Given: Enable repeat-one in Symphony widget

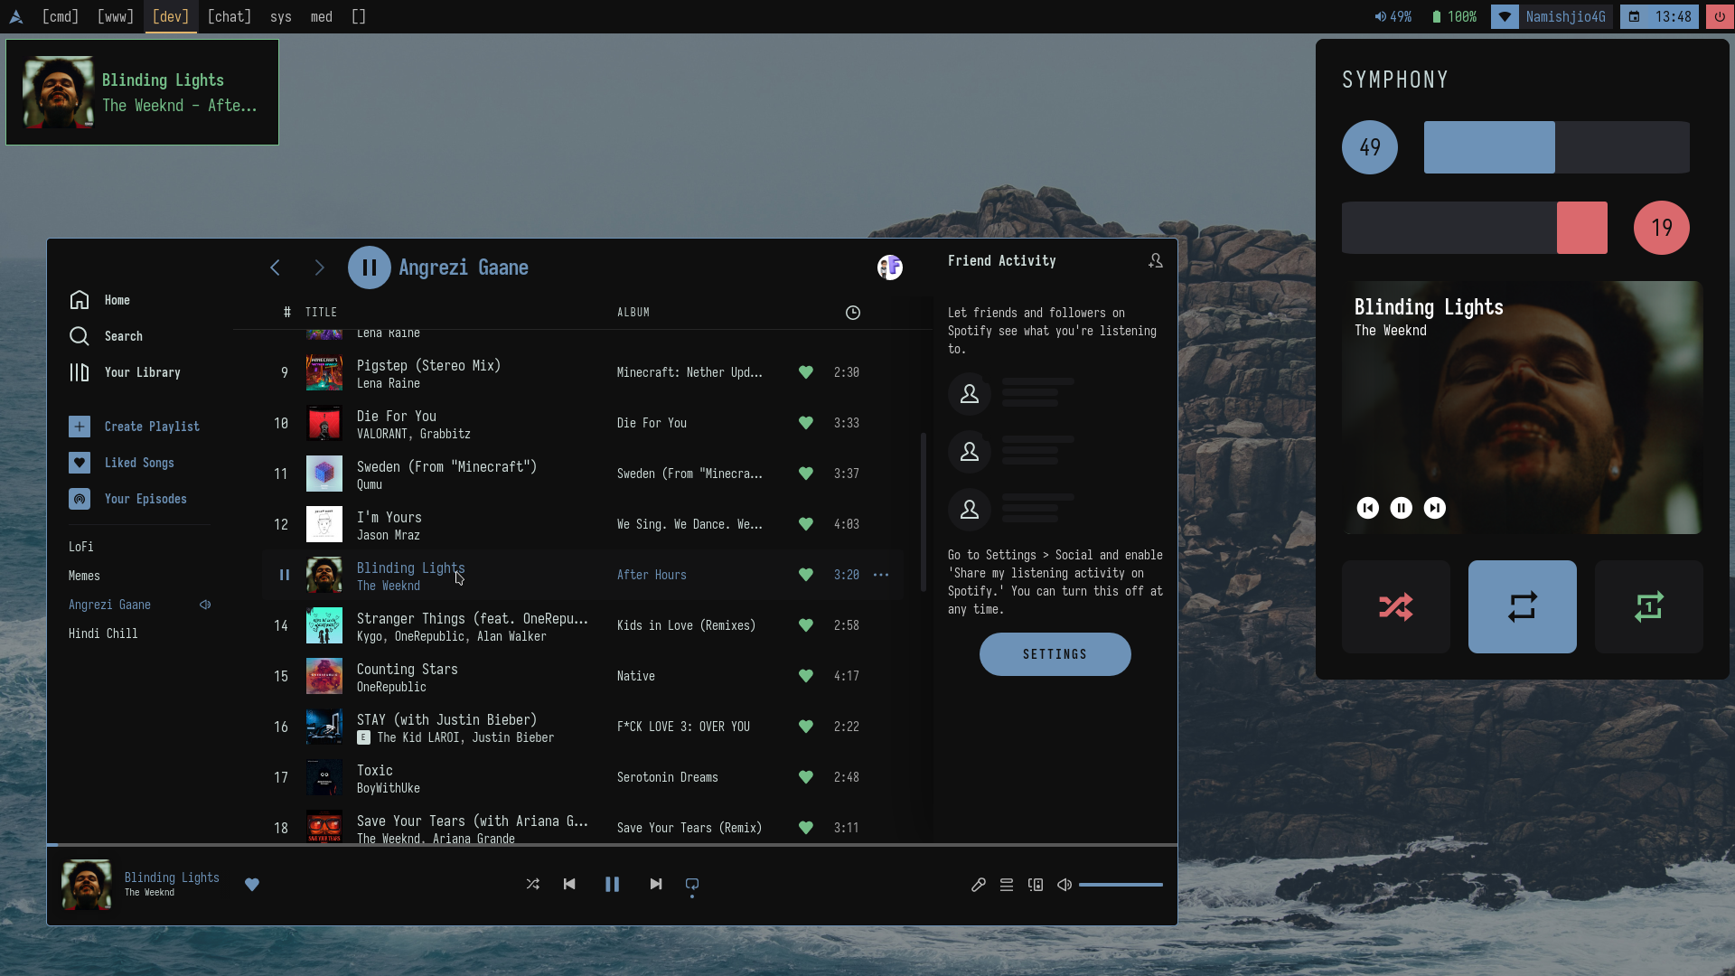Looking at the screenshot, I should coord(1648,606).
